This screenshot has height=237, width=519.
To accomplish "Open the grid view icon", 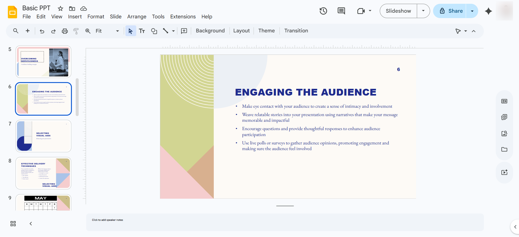I will [x=13, y=224].
